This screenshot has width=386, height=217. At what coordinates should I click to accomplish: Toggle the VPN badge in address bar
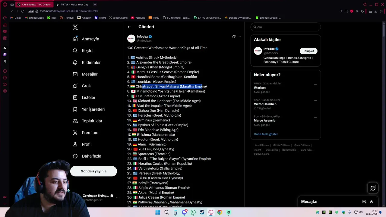pyautogui.click(x=31, y=11)
